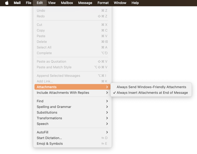This screenshot has width=197, height=154.
Task: Open the Mail app menu
Action: (x=17, y=3)
